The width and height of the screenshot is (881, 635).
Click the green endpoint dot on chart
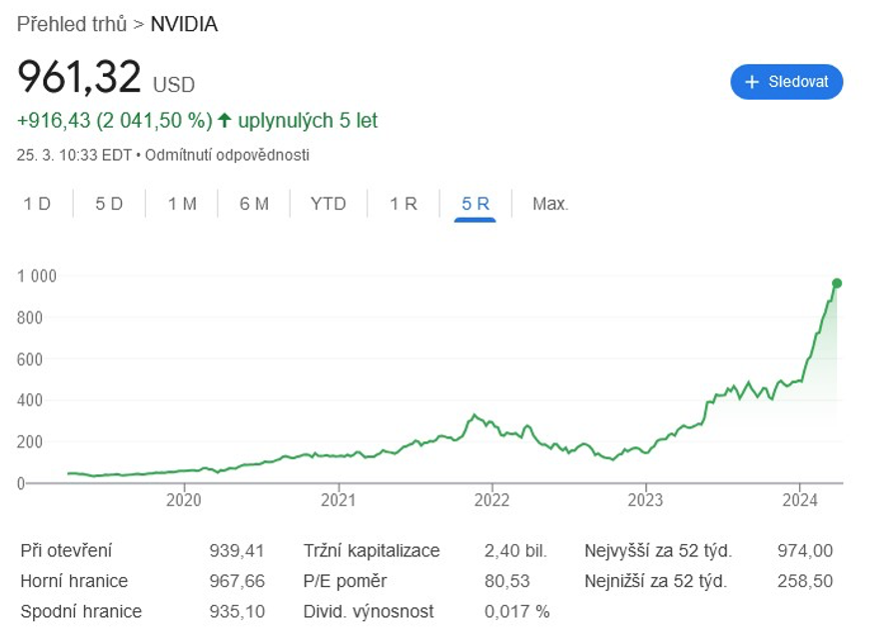point(836,284)
